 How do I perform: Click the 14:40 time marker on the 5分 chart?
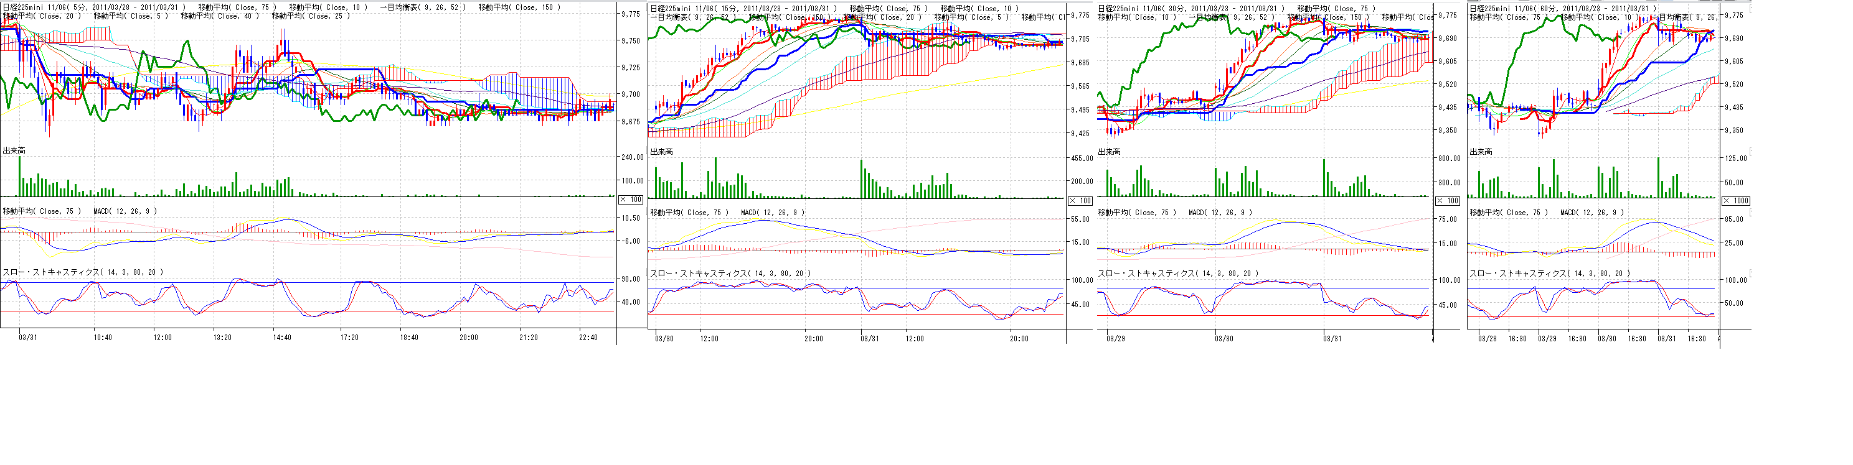[x=282, y=337]
